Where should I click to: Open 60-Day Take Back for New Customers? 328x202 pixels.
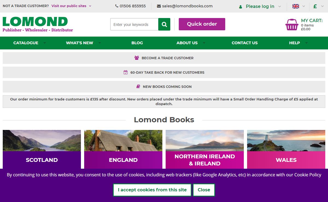[164, 72]
